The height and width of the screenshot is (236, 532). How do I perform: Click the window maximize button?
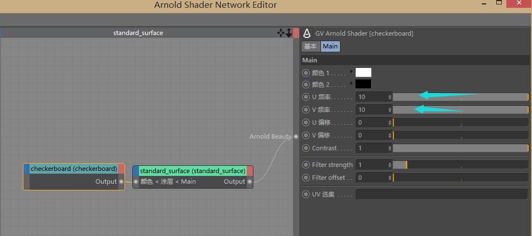pos(499,2)
